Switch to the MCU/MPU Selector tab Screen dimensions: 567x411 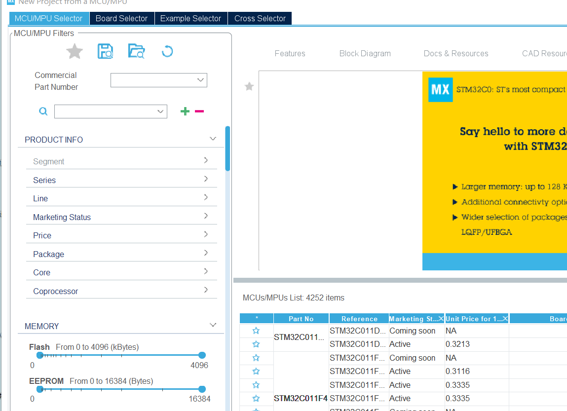click(49, 18)
